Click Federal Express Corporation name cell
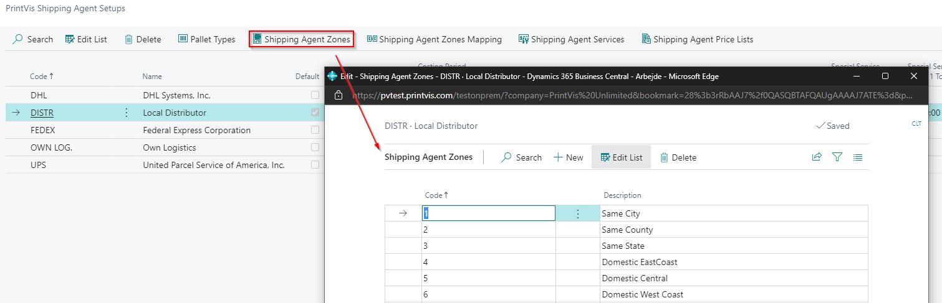The width and height of the screenshot is (942, 303). 196,130
